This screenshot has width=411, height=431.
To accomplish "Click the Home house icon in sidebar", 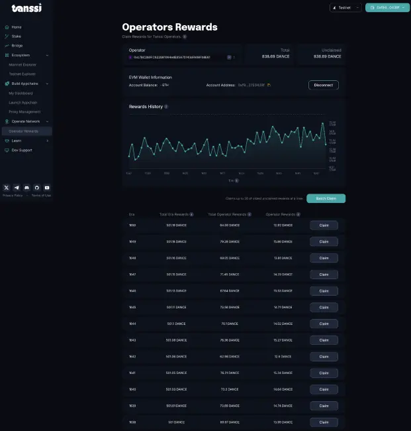I will [x=7, y=27].
